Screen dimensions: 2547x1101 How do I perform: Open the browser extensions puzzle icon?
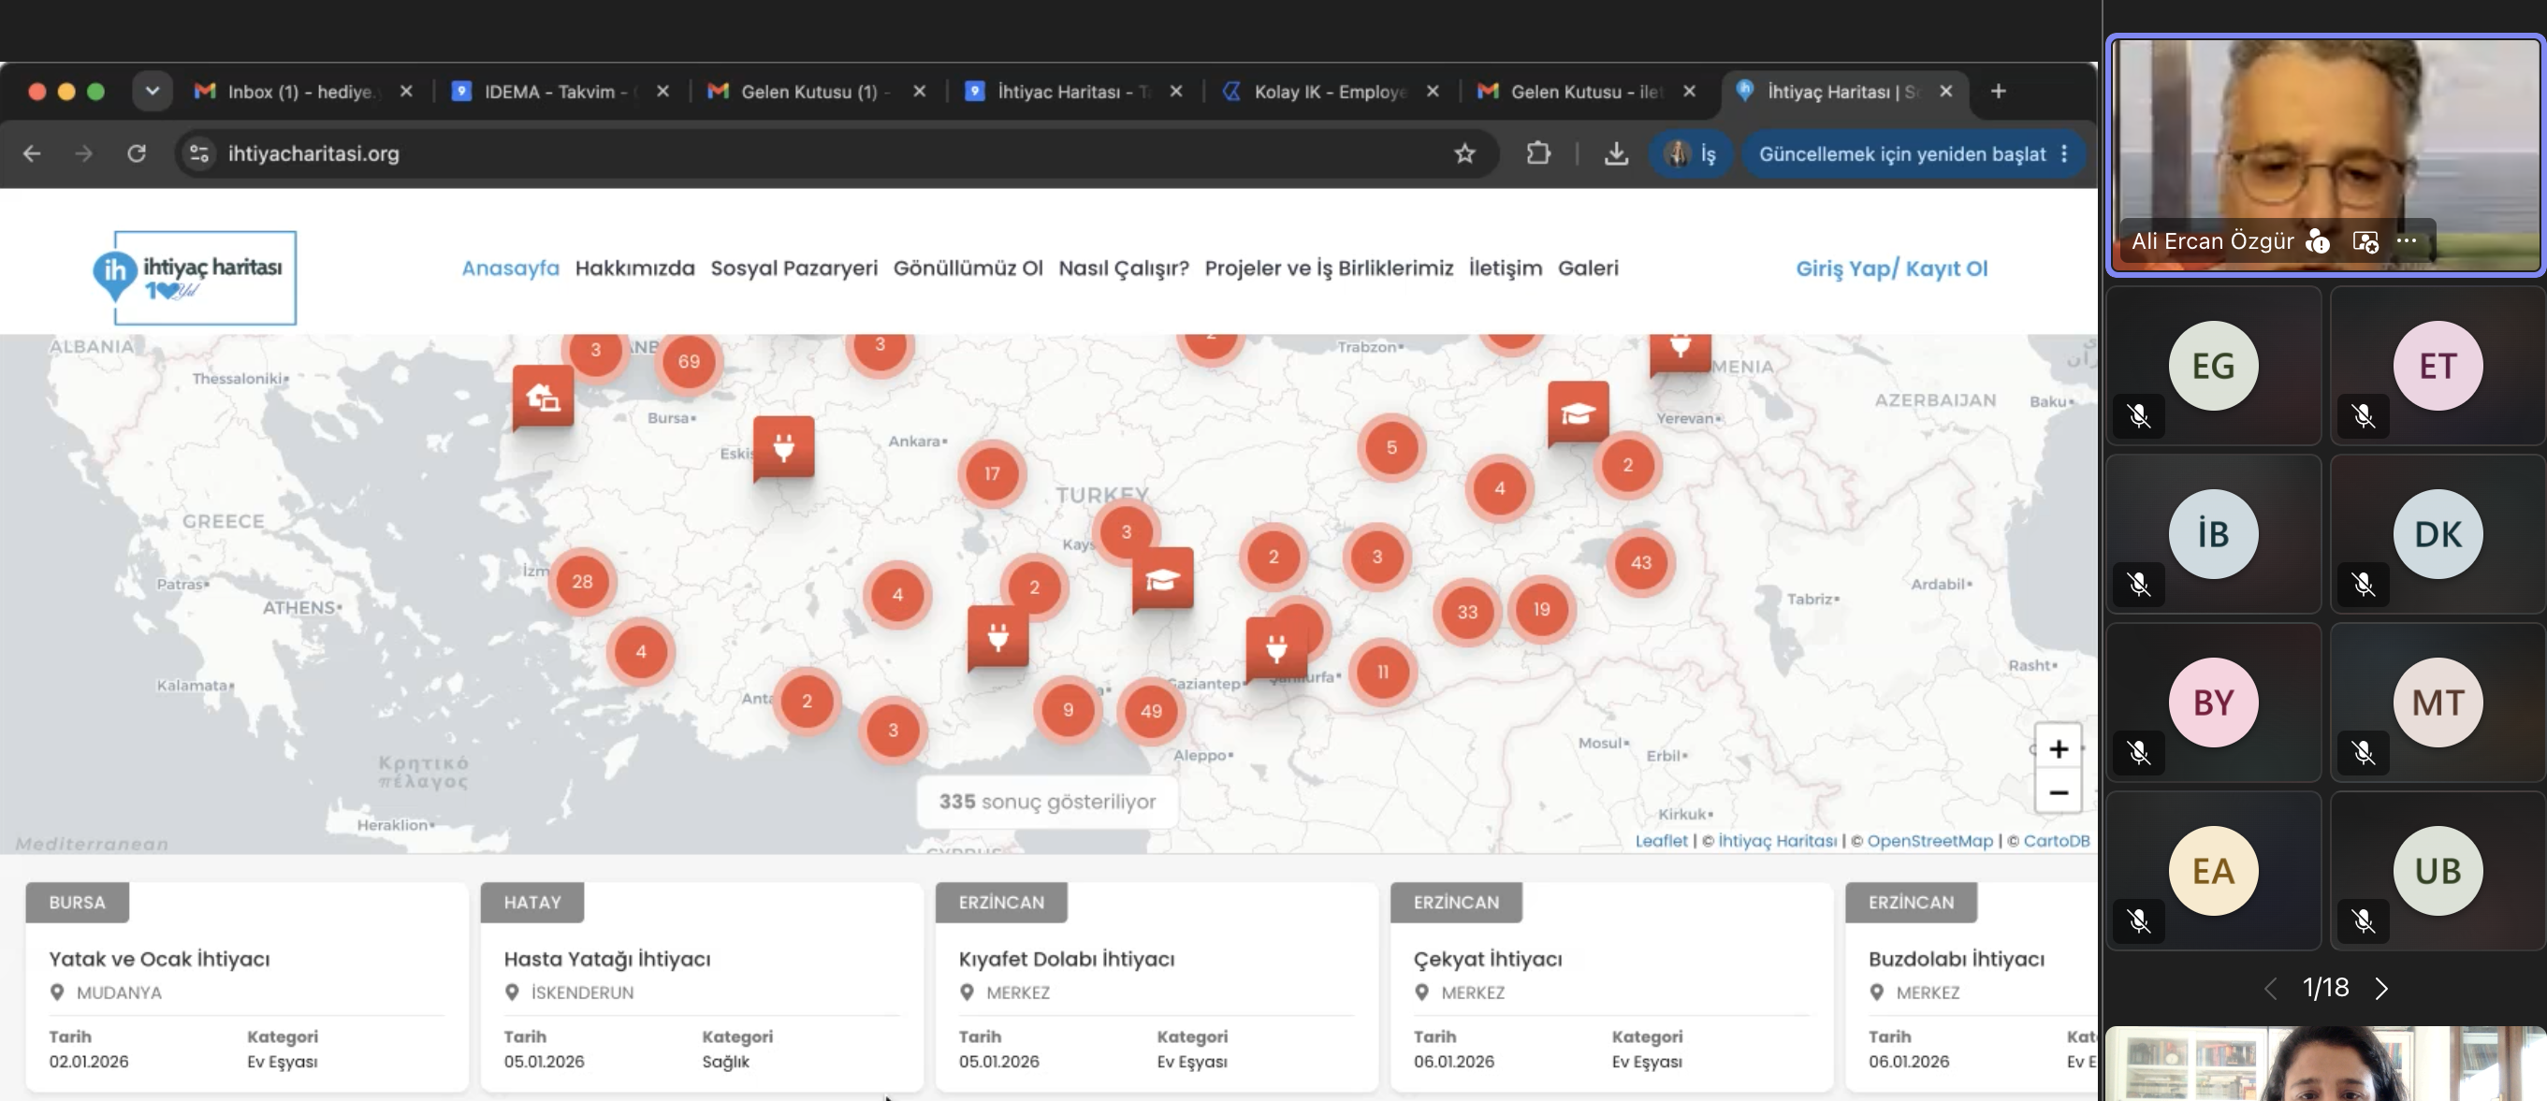click(1537, 153)
